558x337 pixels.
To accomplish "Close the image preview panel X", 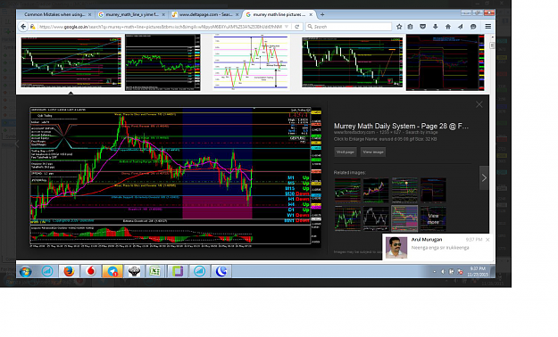I will coord(479,104).
